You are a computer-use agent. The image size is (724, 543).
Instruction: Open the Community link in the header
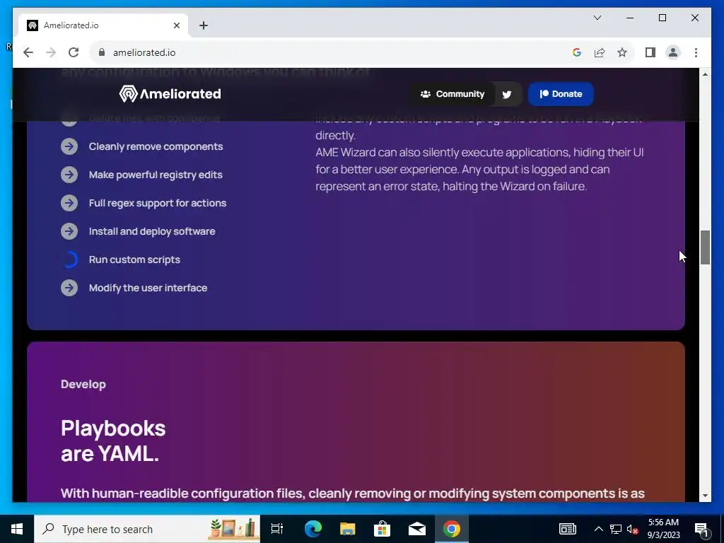click(452, 94)
